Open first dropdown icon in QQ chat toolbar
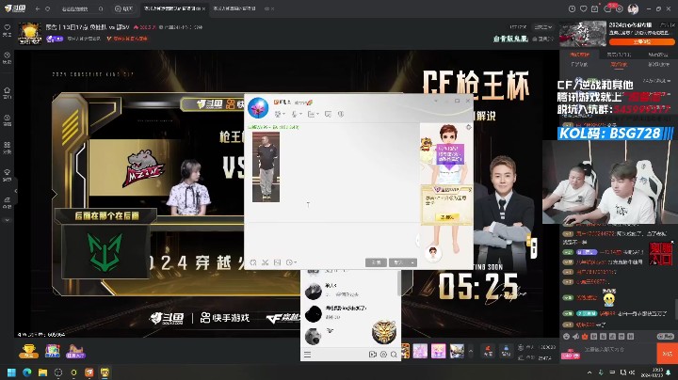This screenshot has width=678, height=380. 280,114
